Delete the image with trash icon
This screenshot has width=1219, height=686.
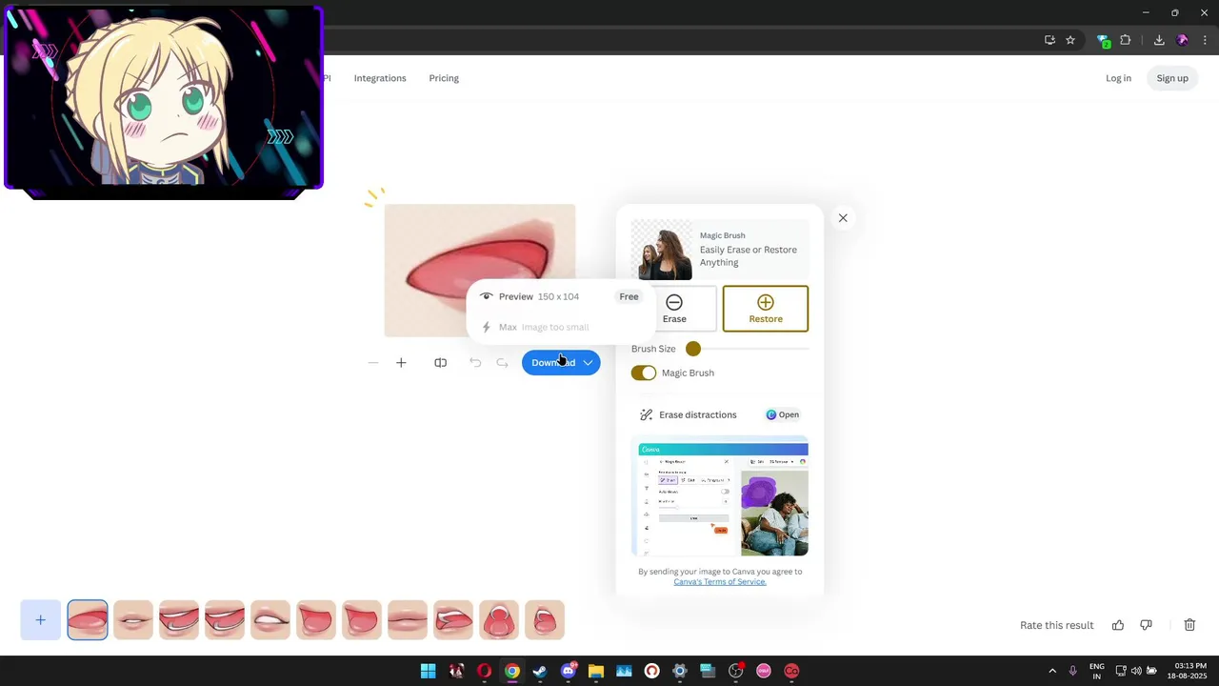[1189, 625]
